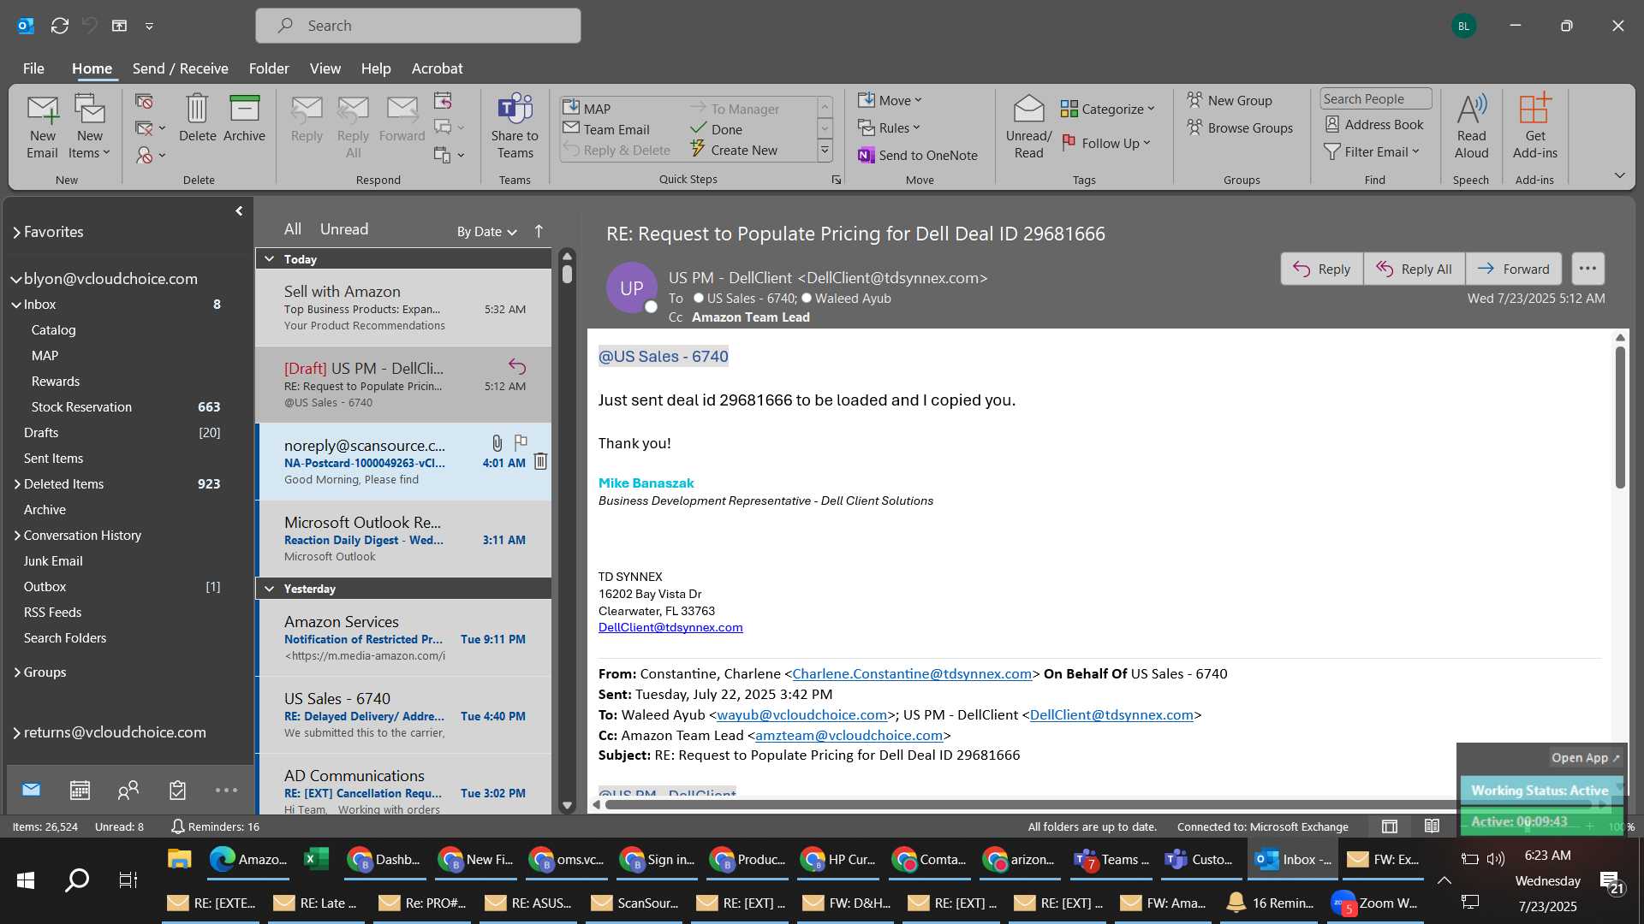Open the Move dropdown

point(890,100)
